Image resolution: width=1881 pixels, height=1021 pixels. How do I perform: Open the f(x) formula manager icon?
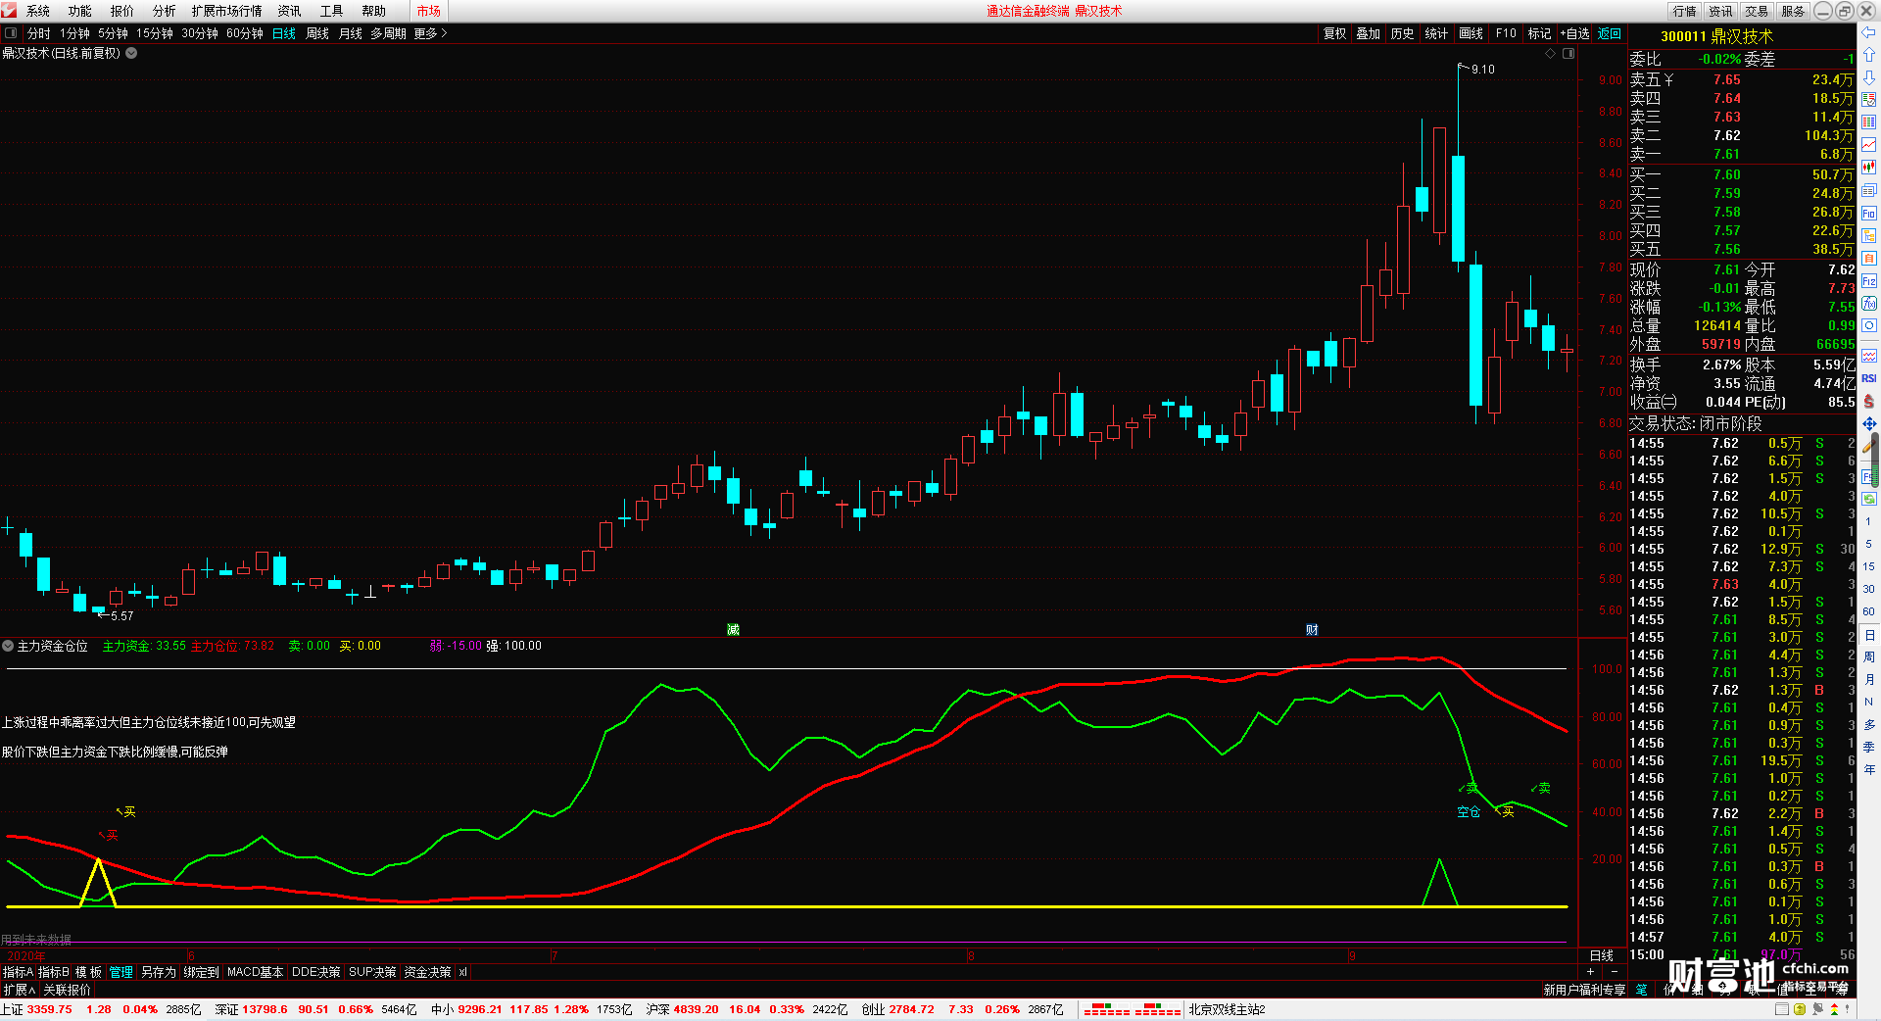click(1869, 304)
